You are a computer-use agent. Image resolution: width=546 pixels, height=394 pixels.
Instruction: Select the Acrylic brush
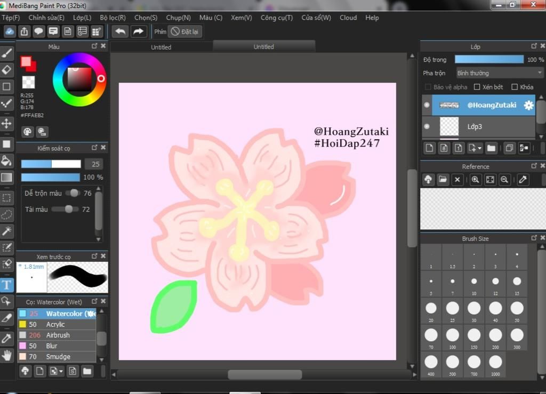[57, 324]
